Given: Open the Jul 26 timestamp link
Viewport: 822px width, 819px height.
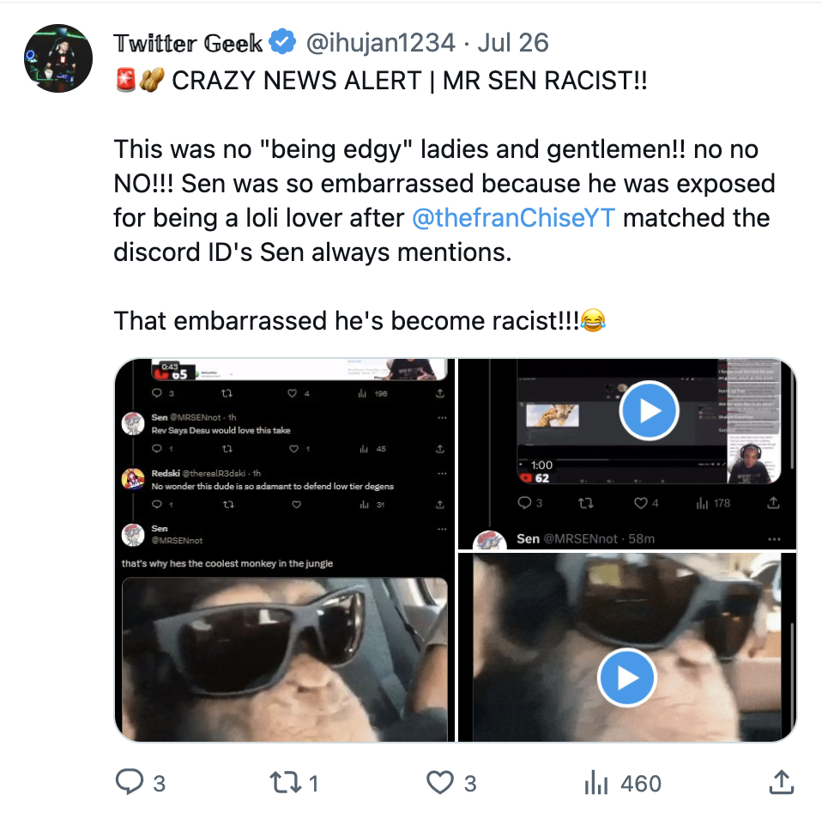Looking at the screenshot, I should point(512,42).
